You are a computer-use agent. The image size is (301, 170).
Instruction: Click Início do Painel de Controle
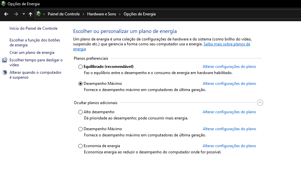pyautogui.click(x=33, y=28)
